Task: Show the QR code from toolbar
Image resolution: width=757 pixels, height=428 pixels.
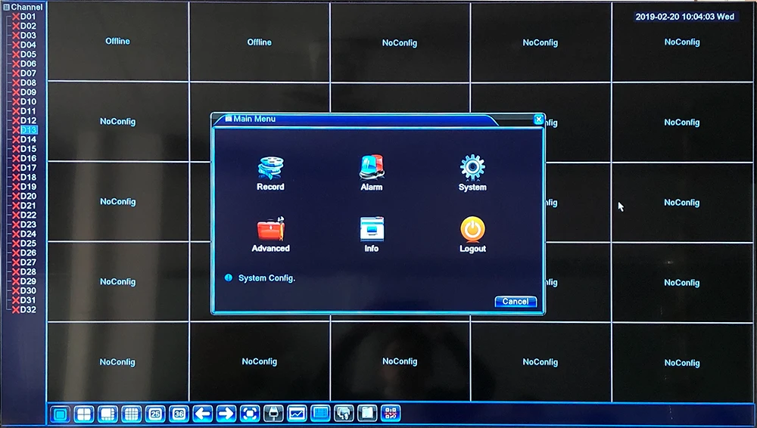Action: pos(391,414)
